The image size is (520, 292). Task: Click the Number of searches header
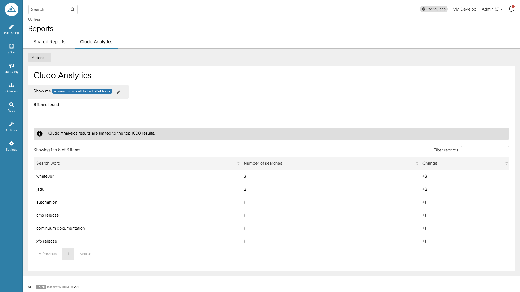pos(263,163)
